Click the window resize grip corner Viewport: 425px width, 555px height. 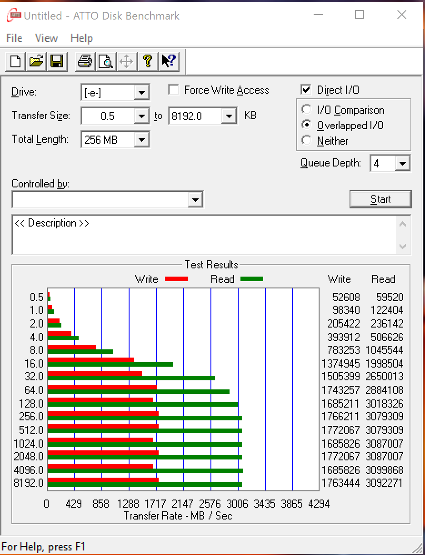pos(418,547)
